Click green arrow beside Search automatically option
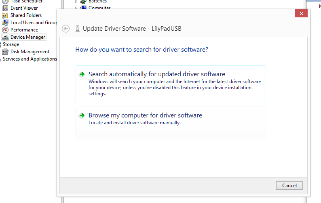The image size is (321, 203). (82, 74)
